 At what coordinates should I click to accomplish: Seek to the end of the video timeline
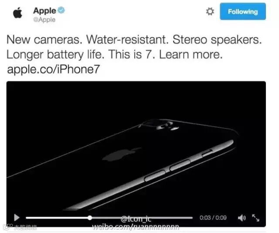click(192, 218)
